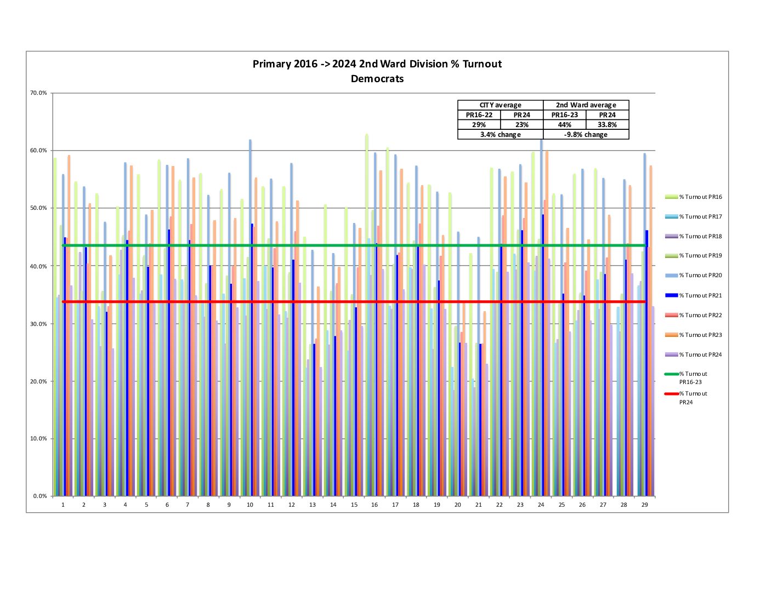
Task: Click the % Turnout PR17 legend swatch
Action: (x=671, y=216)
